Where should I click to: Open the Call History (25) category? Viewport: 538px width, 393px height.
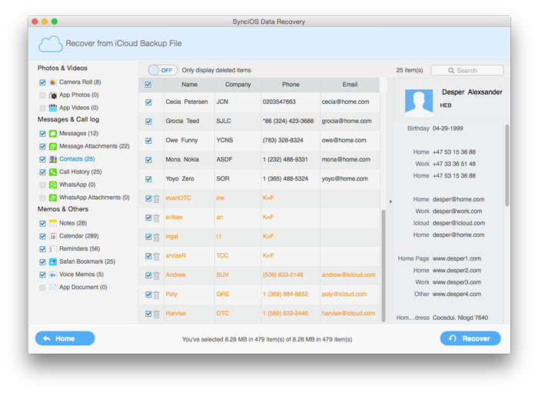point(80,172)
